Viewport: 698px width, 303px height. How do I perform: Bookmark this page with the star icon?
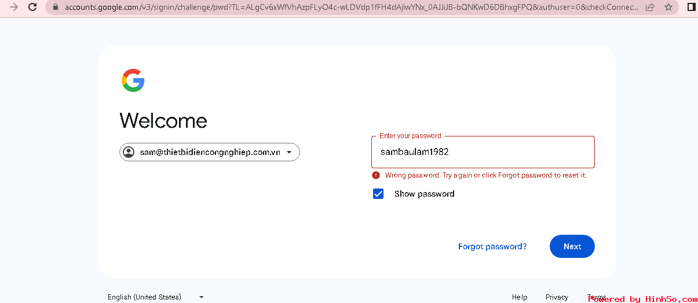pyautogui.click(x=668, y=8)
